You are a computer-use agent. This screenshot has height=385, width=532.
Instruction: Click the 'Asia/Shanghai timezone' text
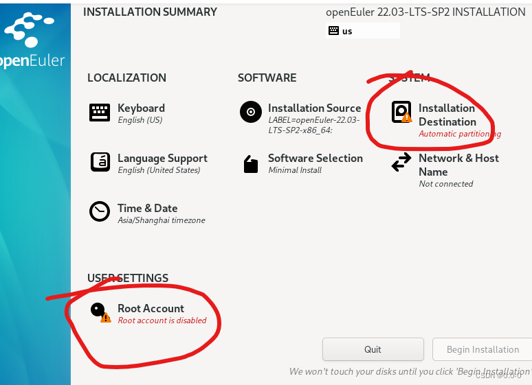pos(162,220)
